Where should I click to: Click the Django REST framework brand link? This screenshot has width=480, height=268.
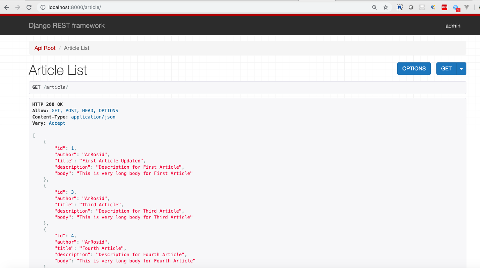(x=67, y=25)
